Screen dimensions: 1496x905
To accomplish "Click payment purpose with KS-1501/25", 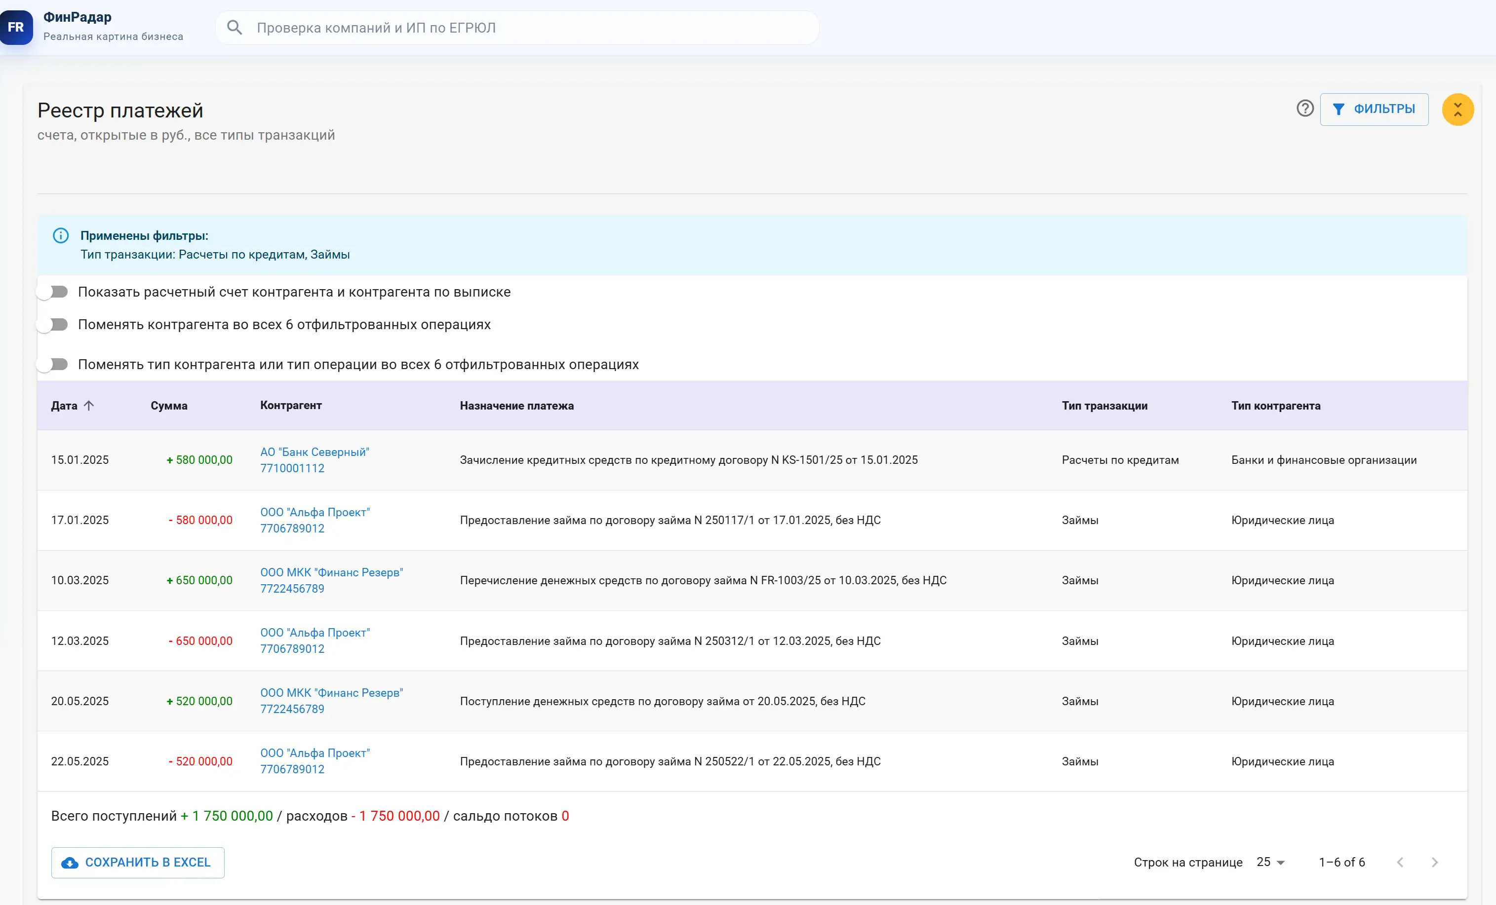I will 688,460.
